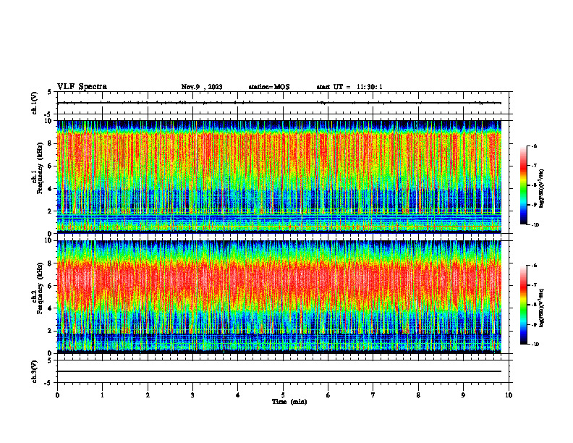
Task: Click the "8" kHz tick of ch.1 spectrogram
Action: point(51,143)
